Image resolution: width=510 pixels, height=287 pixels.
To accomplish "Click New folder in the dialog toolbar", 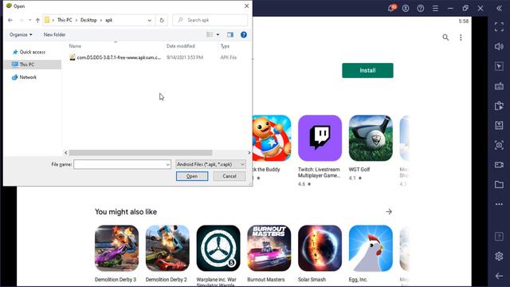I will click(x=55, y=35).
